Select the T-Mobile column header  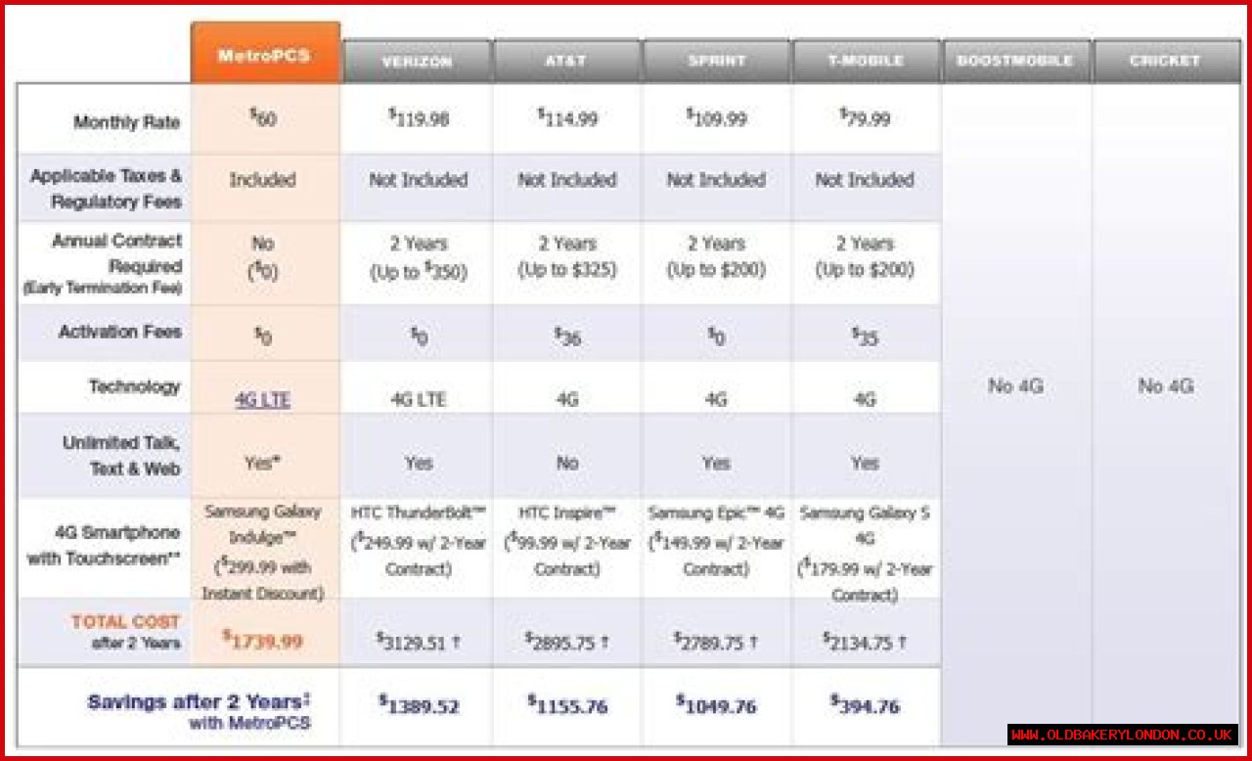865,61
